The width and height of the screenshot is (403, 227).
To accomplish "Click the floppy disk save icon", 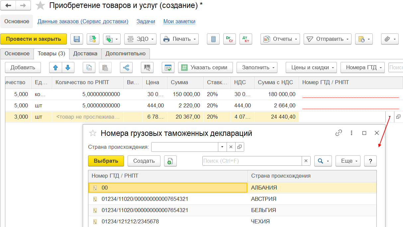I will click(x=76, y=39).
